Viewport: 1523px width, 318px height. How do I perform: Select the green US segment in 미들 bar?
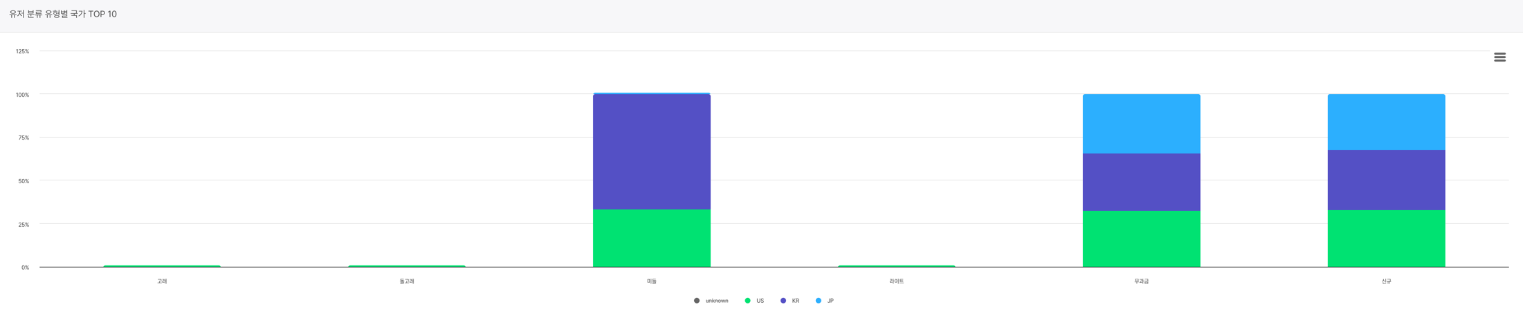point(651,238)
